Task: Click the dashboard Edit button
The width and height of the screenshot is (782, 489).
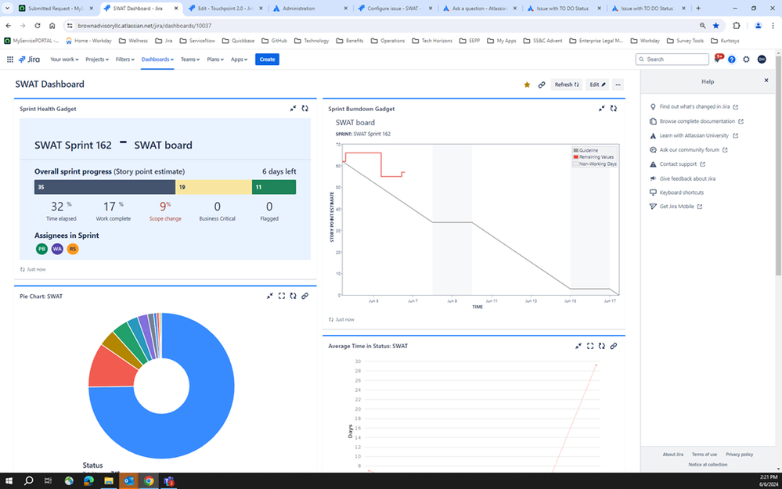Action: click(597, 84)
